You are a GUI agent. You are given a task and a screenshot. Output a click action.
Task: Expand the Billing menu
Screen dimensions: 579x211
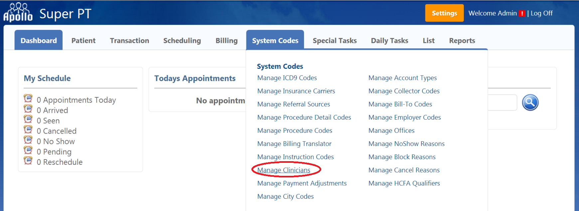[x=226, y=41]
